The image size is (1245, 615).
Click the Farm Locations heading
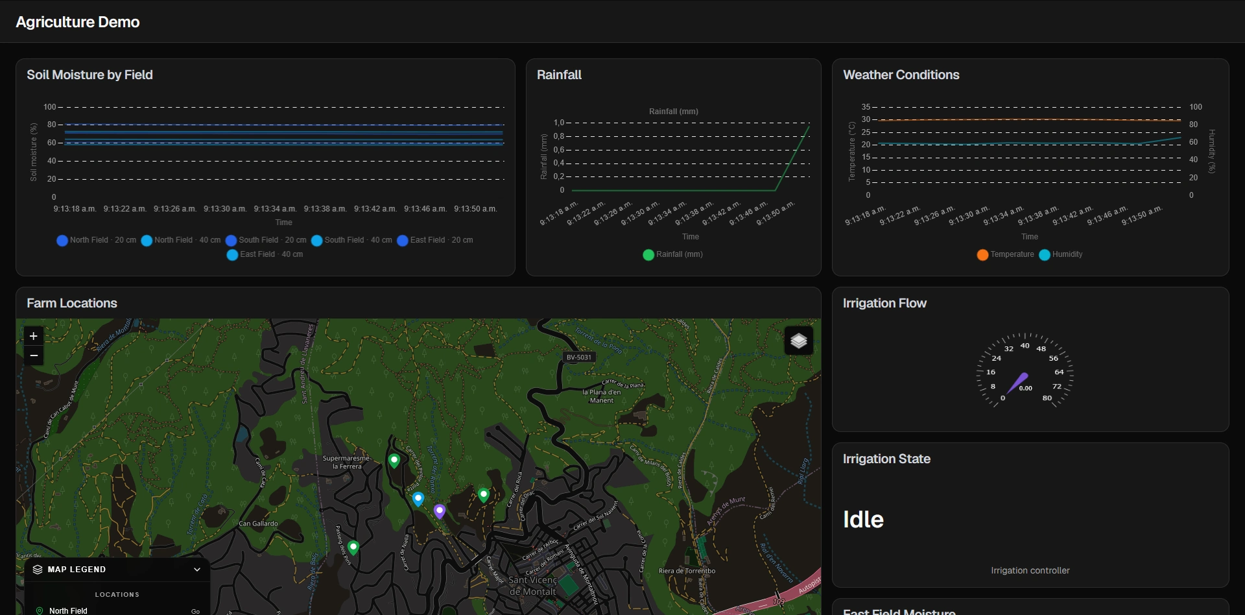pos(72,303)
